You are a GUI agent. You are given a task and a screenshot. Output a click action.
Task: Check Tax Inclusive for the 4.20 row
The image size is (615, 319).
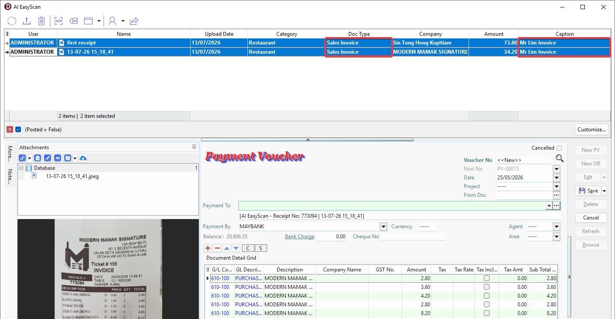tap(486, 296)
